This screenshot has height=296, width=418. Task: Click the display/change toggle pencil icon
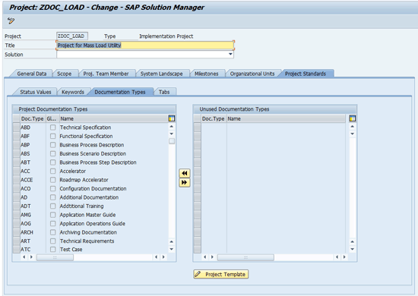tap(11, 20)
